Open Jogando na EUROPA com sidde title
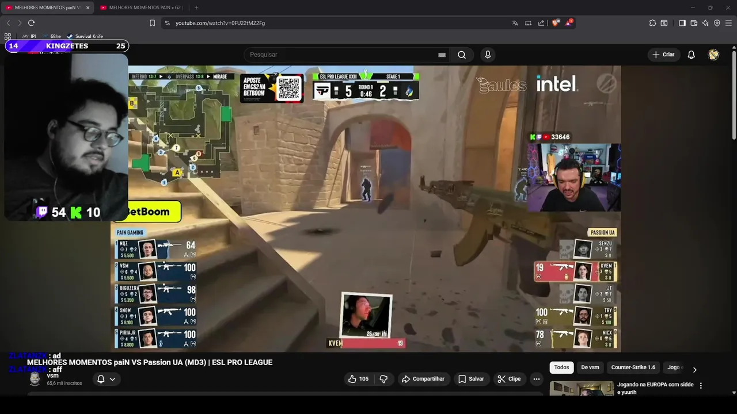The width and height of the screenshot is (737, 414). pyautogui.click(x=655, y=388)
